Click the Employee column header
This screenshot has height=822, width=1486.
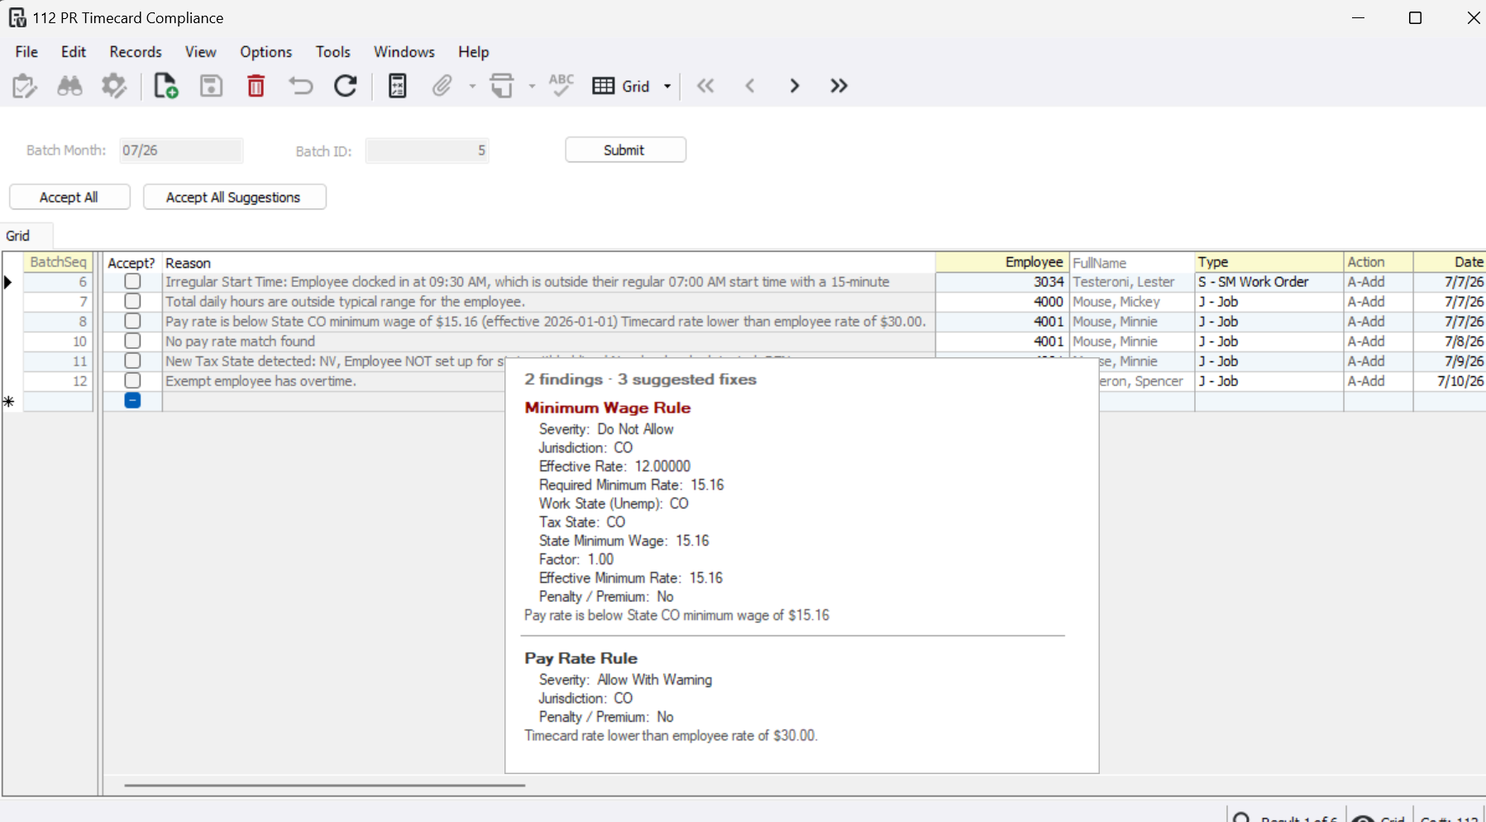(x=1002, y=262)
